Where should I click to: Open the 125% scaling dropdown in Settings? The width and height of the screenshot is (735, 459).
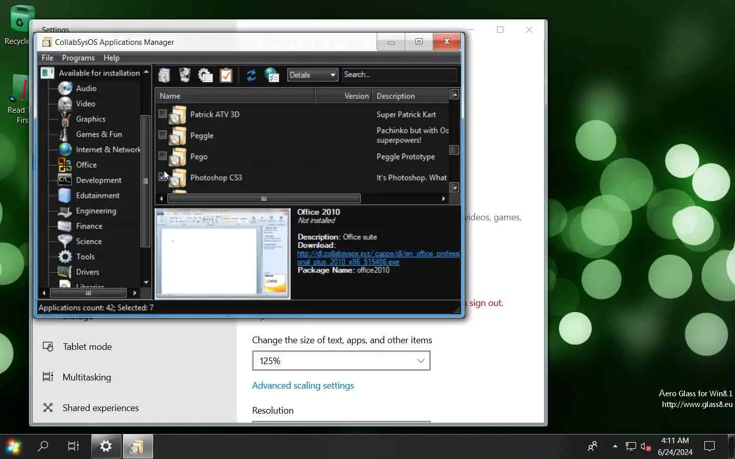[341, 361]
